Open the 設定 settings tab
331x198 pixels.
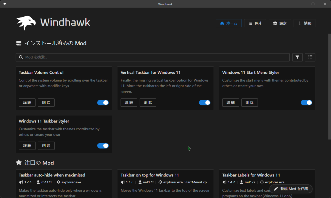[280, 23]
